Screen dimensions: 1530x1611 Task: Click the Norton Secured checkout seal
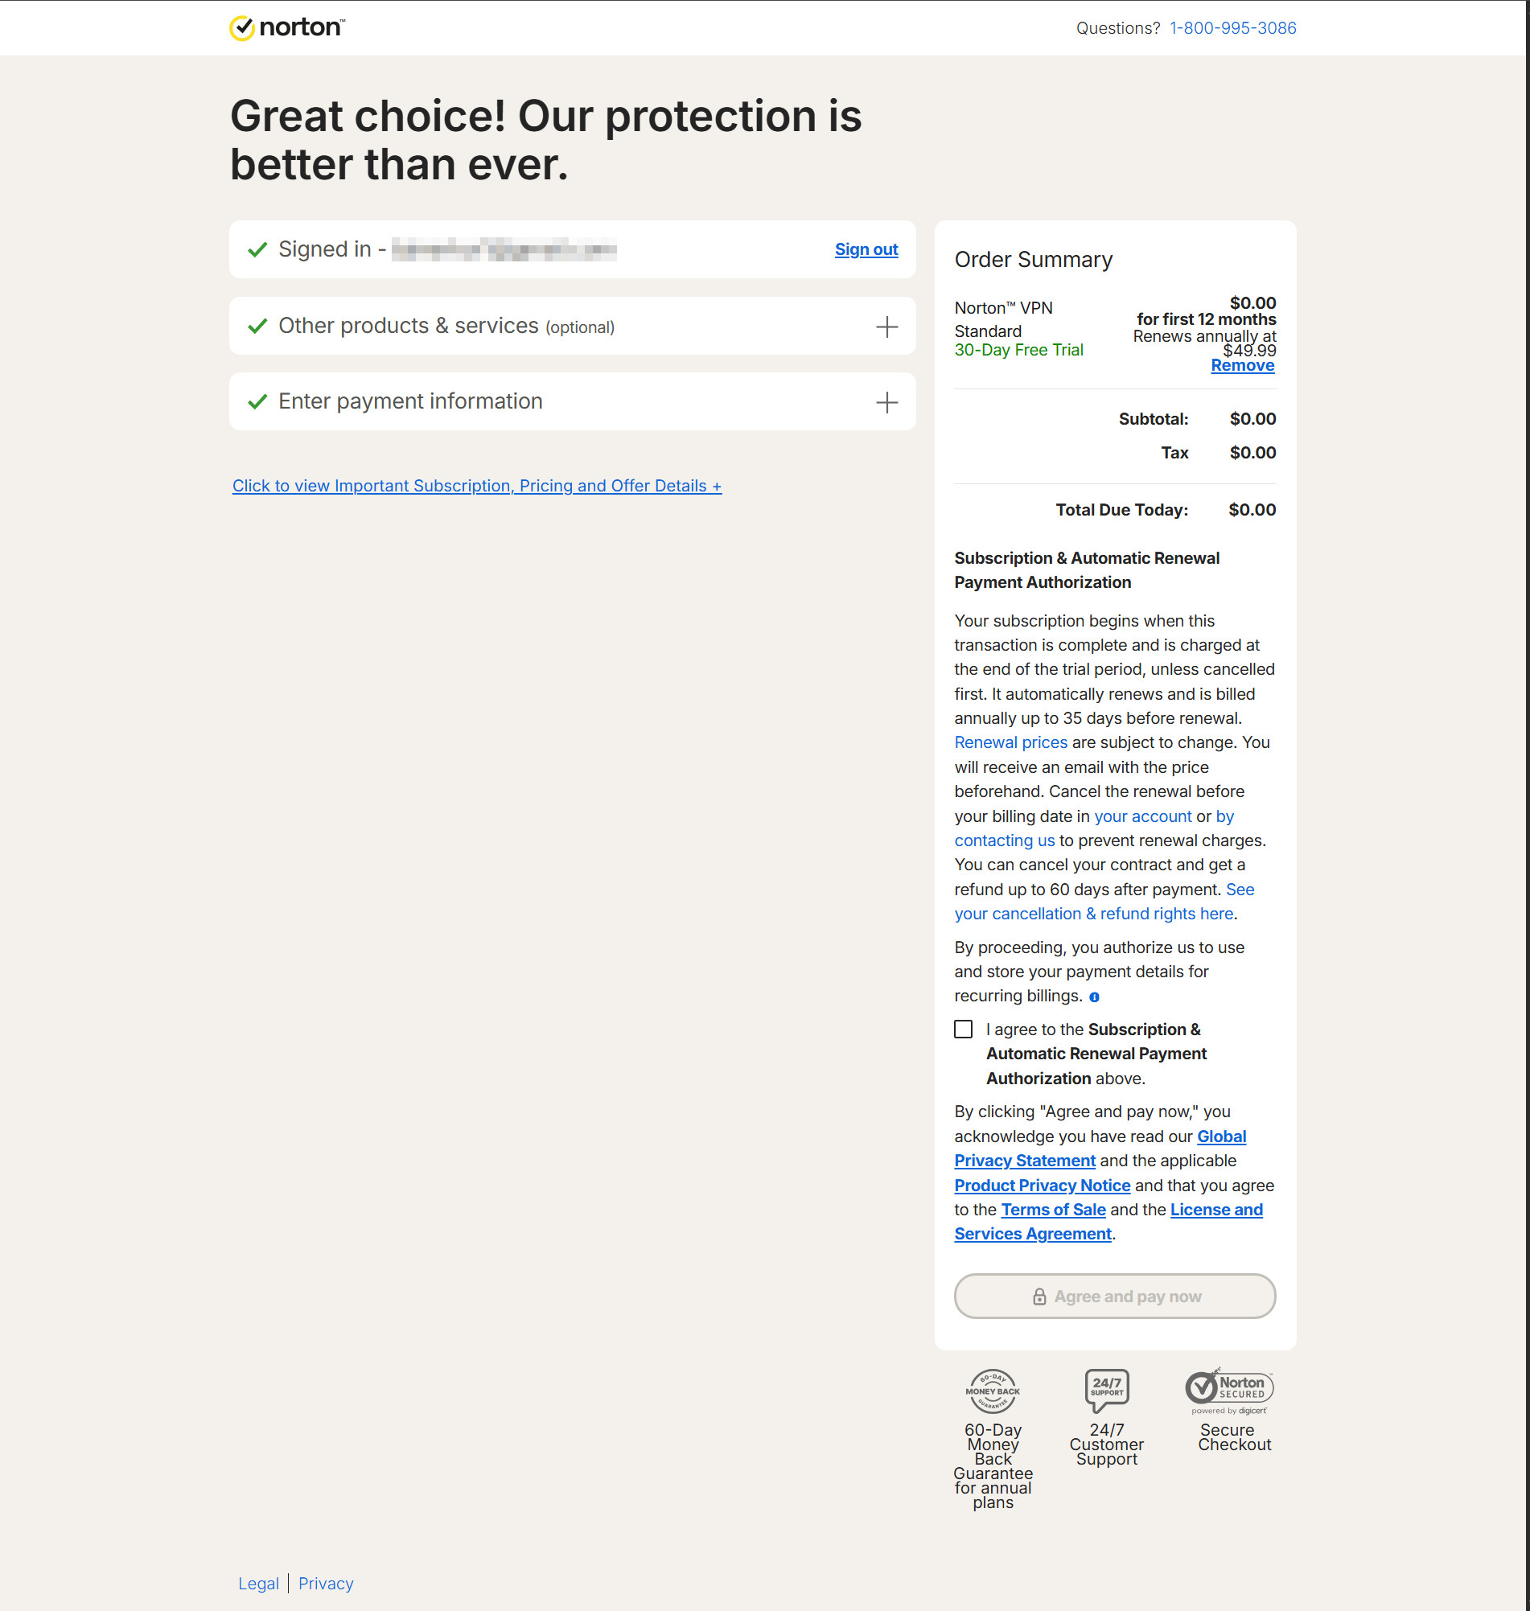point(1228,1389)
